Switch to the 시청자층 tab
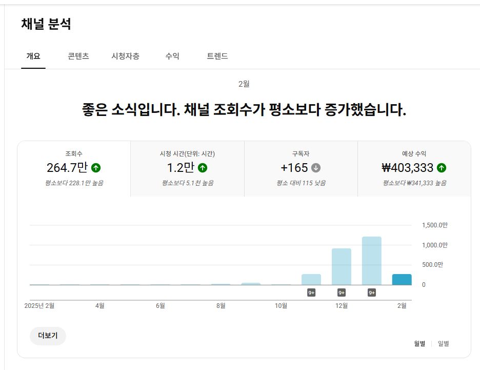 [125, 56]
